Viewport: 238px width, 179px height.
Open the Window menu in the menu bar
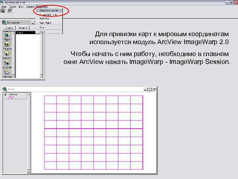point(21,7)
